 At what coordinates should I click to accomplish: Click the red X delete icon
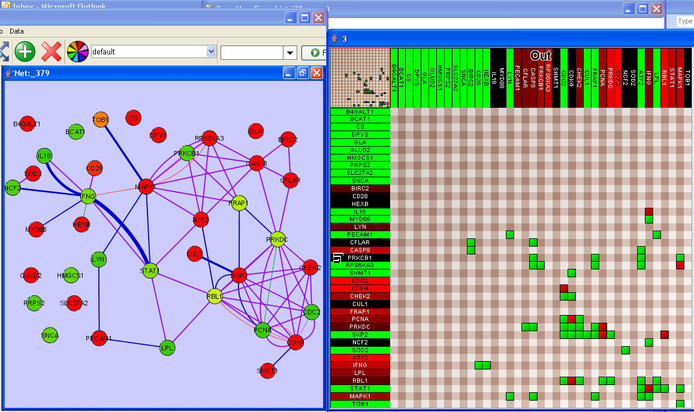coord(52,52)
